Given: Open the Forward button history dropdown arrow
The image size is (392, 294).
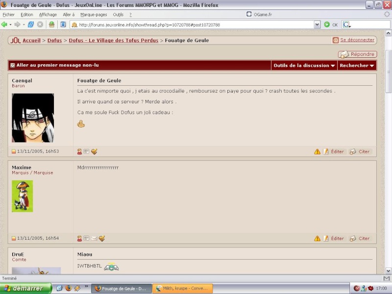Looking at the screenshot, I should coord(24,25).
